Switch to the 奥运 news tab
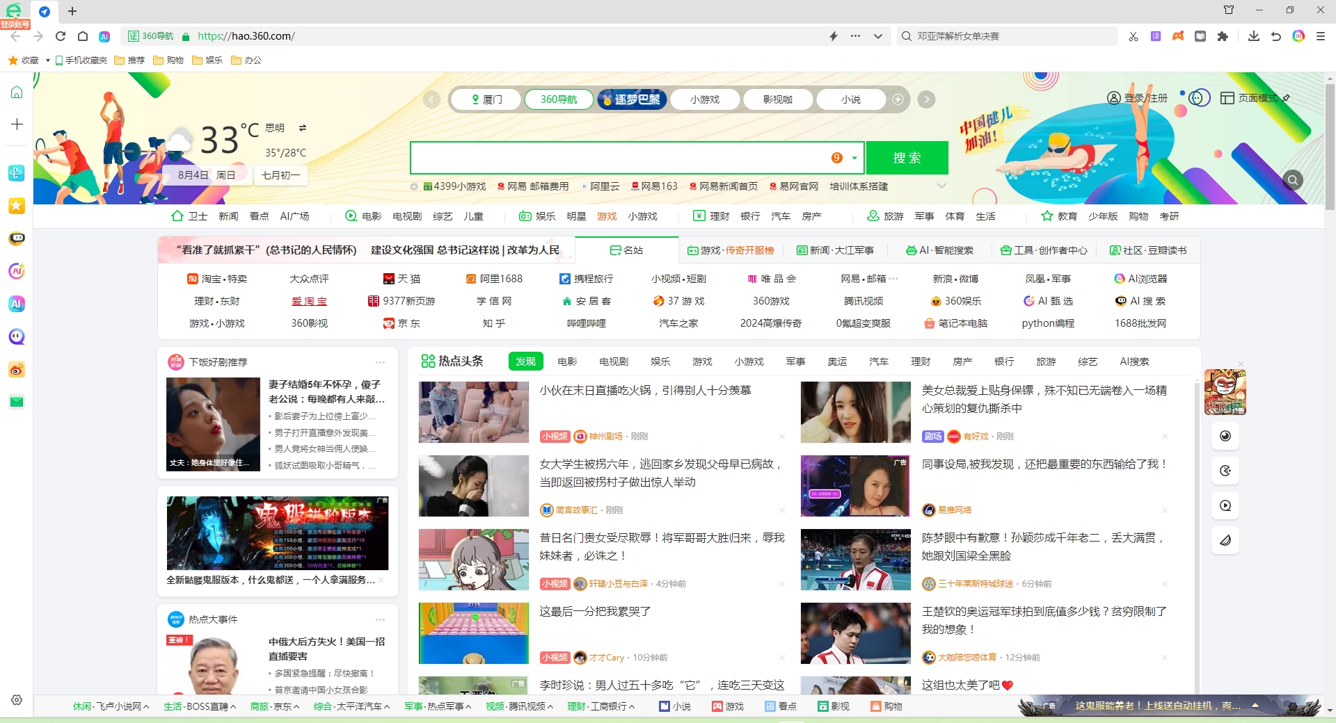 [x=837, y=361]
